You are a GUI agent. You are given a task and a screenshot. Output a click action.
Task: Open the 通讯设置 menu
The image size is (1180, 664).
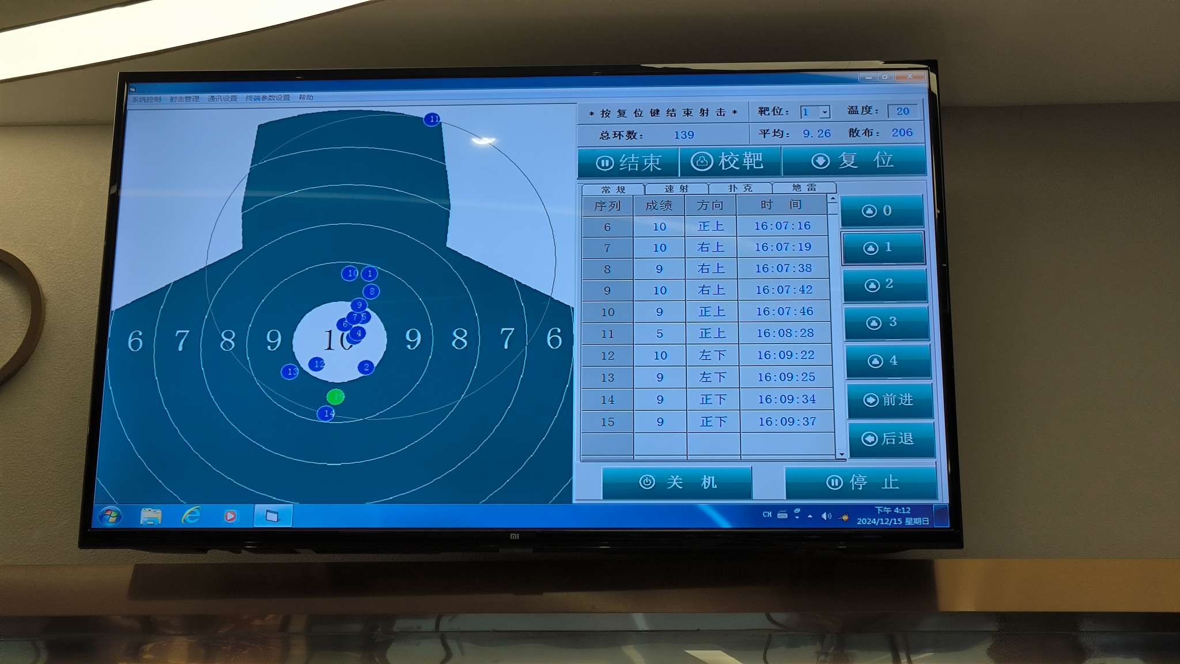(x=222, y=99)
